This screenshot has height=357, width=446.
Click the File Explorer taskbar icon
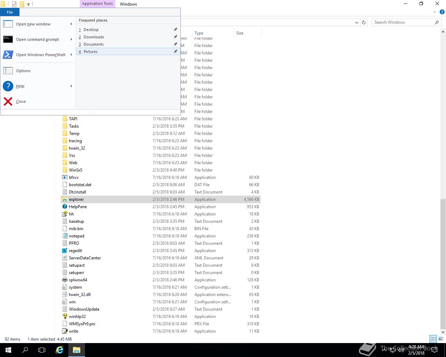tap(77, 350)
